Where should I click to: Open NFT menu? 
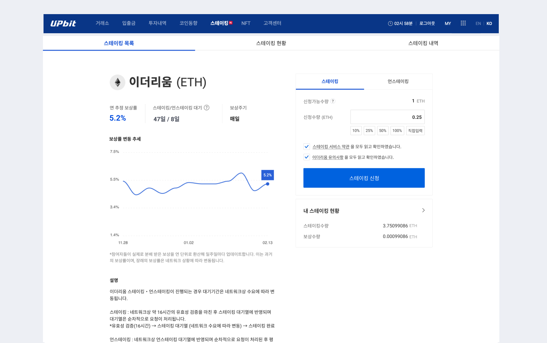click(x=246, y=23)
